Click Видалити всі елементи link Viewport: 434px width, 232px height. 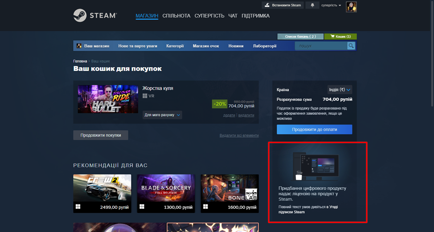[x=239, y=135]
